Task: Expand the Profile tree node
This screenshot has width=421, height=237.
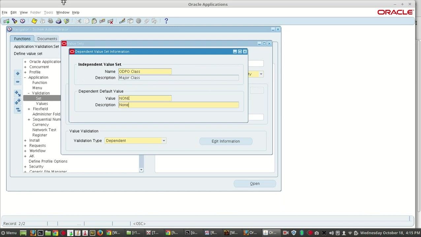Action: pyautogui.click(x=25, y=72)
